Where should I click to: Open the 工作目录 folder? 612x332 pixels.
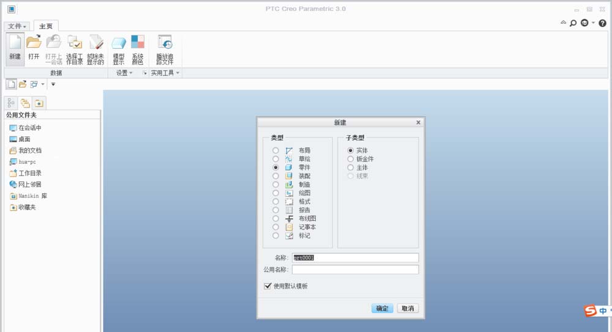25,173
